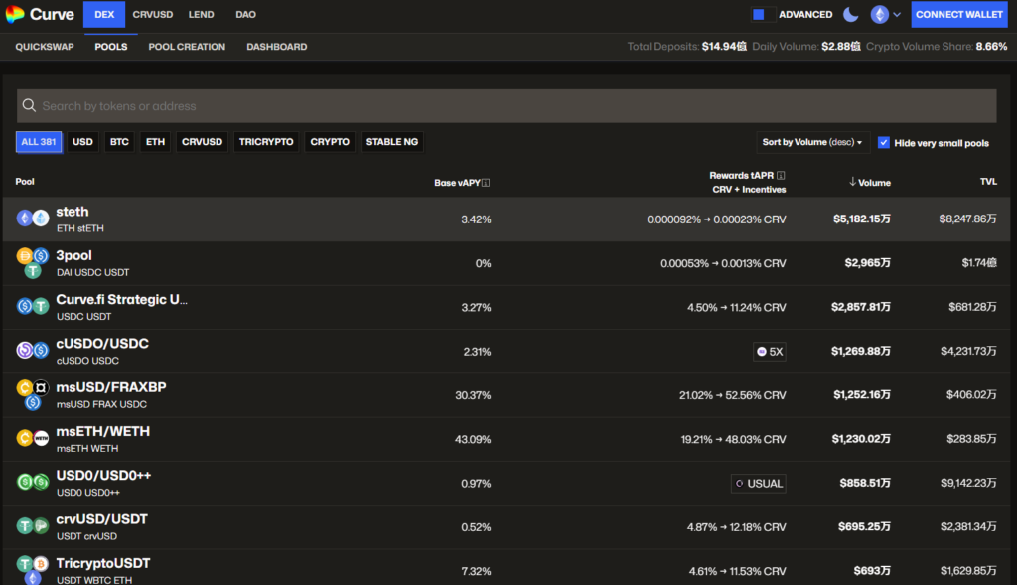Sort by the TVL column header
Screen dimensions: 1017x585
coord(988,182)
